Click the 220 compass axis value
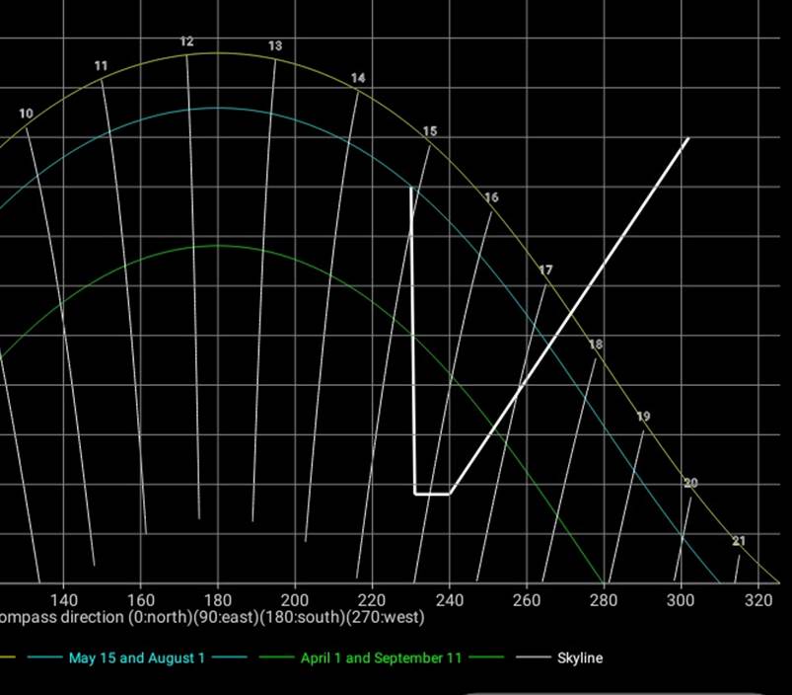Viewport: 792px width, 695px height. click(x=372, y=600)
